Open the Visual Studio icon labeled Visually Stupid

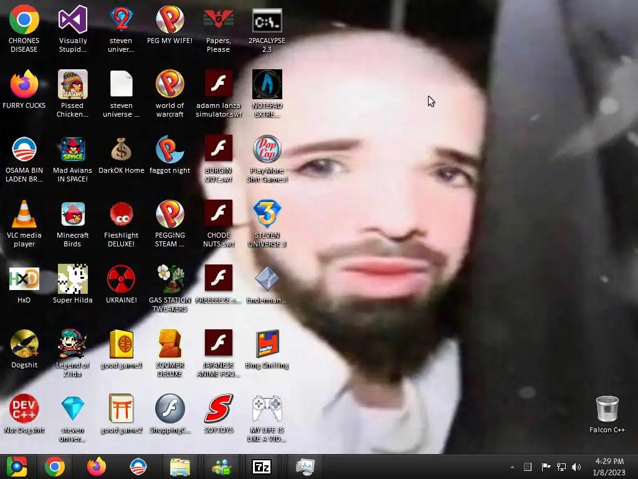[x=73, y=19]
